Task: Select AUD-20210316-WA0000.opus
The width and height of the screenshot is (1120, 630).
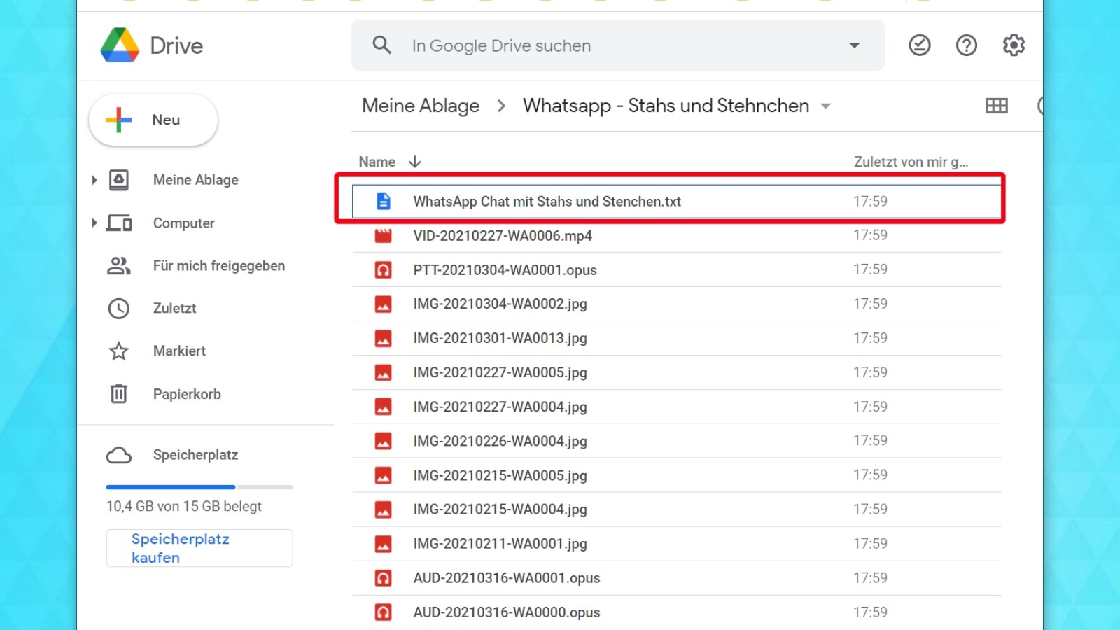Action: pos(676,613)
